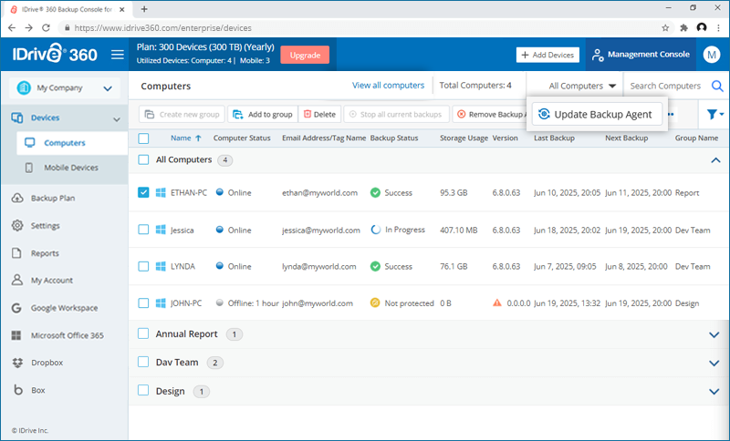Uncheck the ETHAN-PC checkbox
Image resolution: width=730 pixels, height=441 pixels.
click(x=143, y=193)
